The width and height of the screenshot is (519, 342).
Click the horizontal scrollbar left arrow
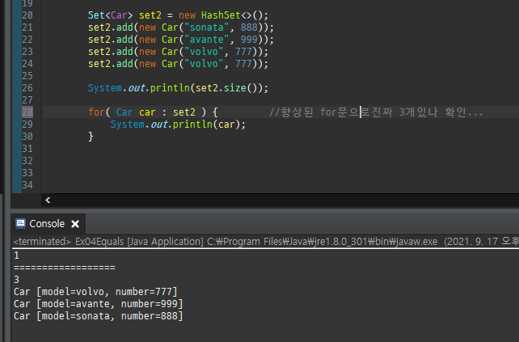pyautogui.click(x=48, y=200)
